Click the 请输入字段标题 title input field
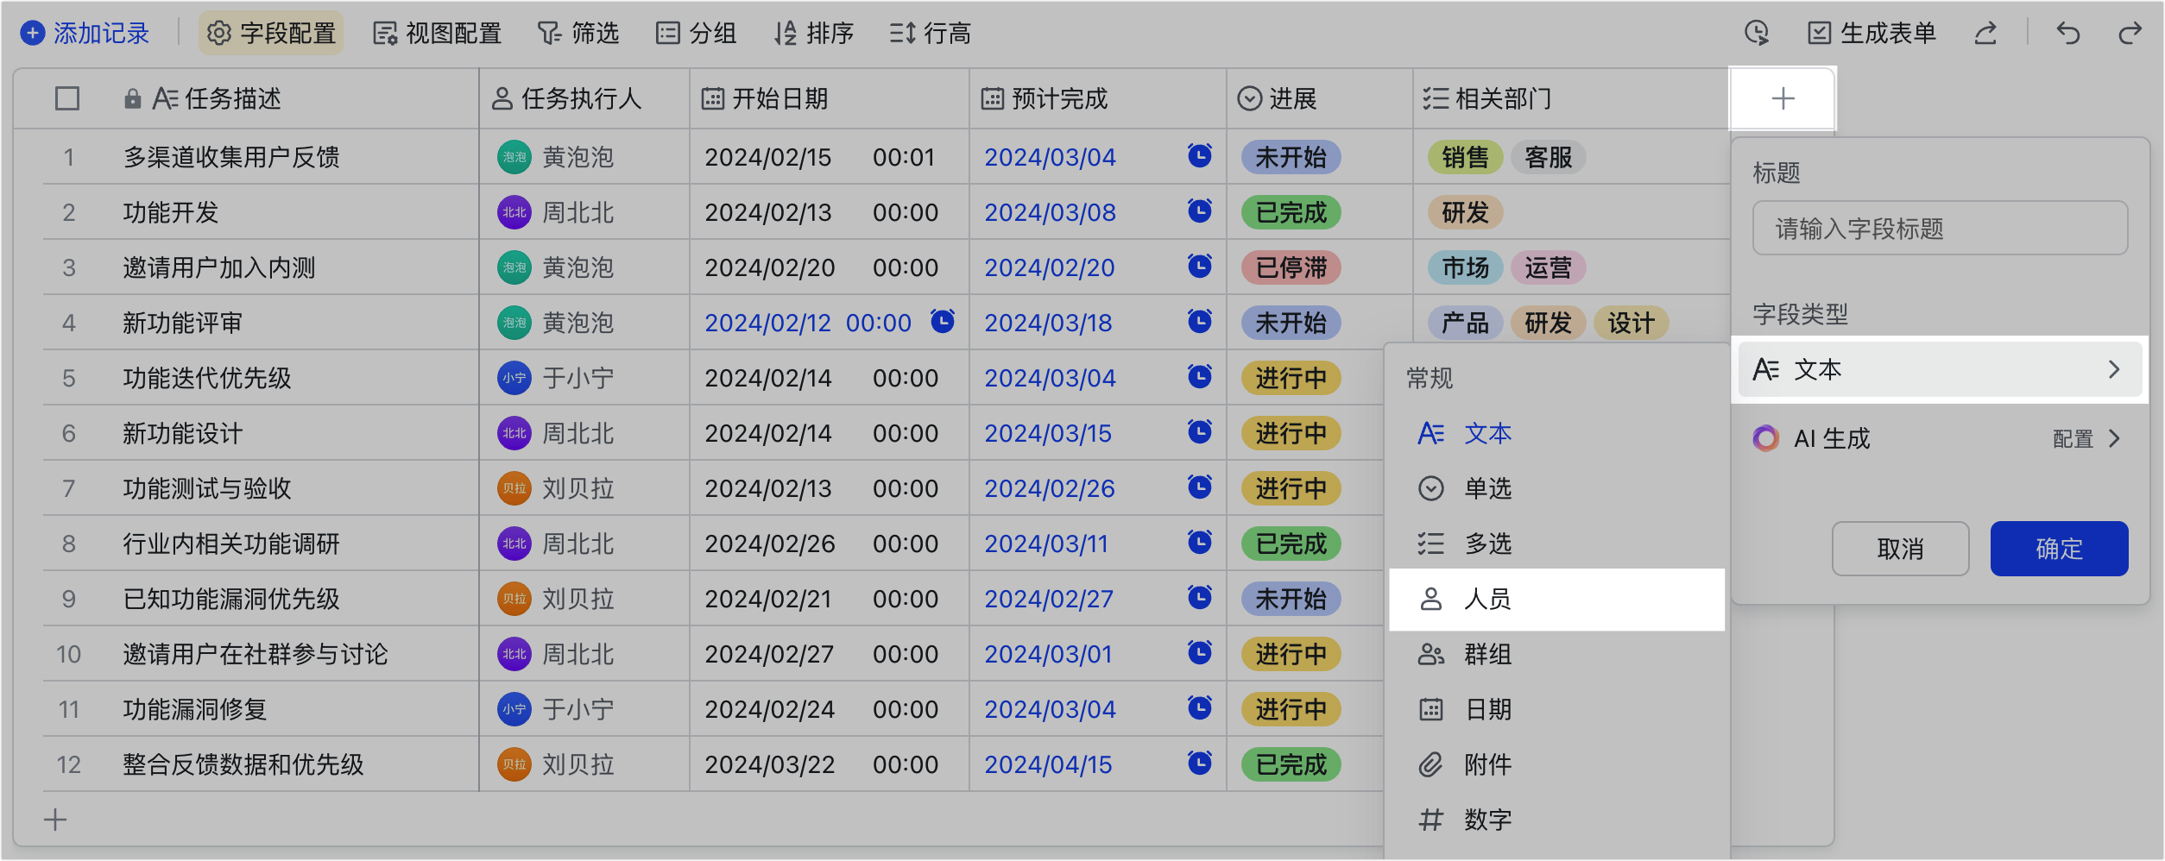The width and height of the screenshot is (2165, 861). 1939,229
